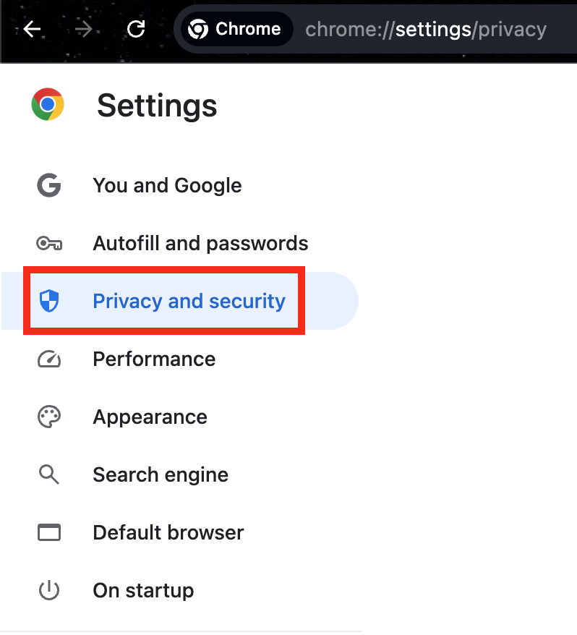Screen dimensions: 577x635
Task: Select Privacy and security
Action: point(189,301)
